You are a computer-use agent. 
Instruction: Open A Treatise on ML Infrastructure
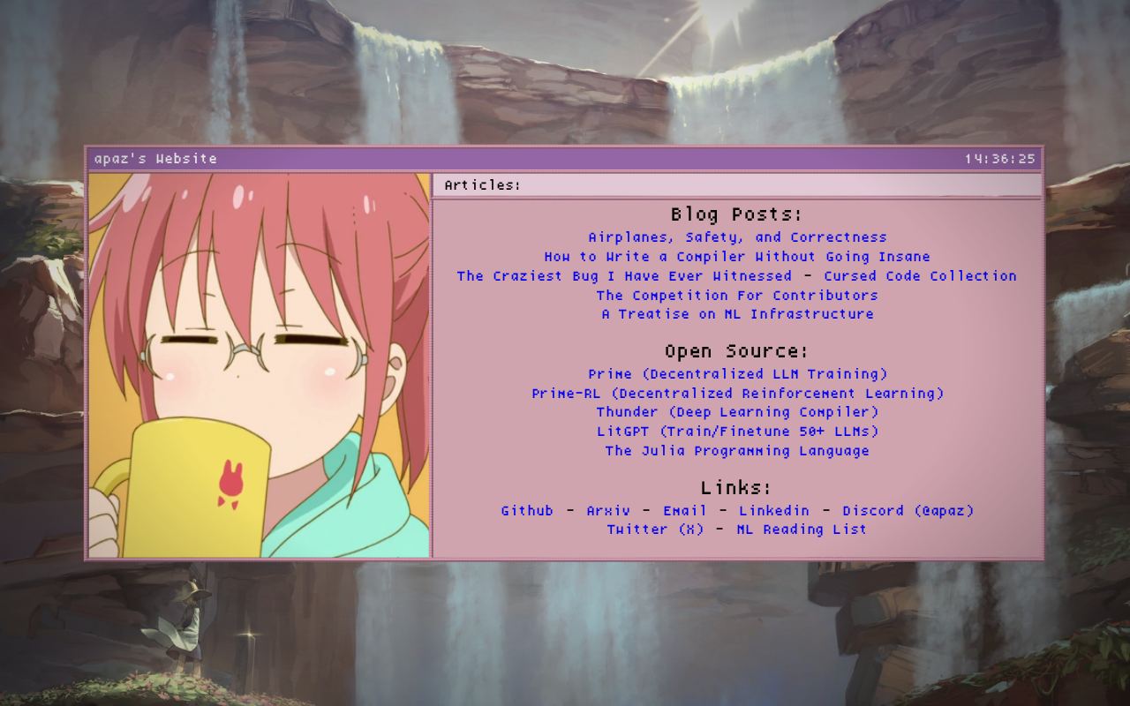737,314
